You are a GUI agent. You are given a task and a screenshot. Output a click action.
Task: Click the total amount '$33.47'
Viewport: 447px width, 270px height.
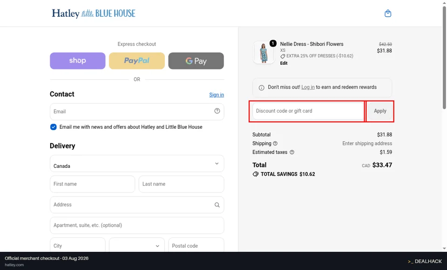382,165
